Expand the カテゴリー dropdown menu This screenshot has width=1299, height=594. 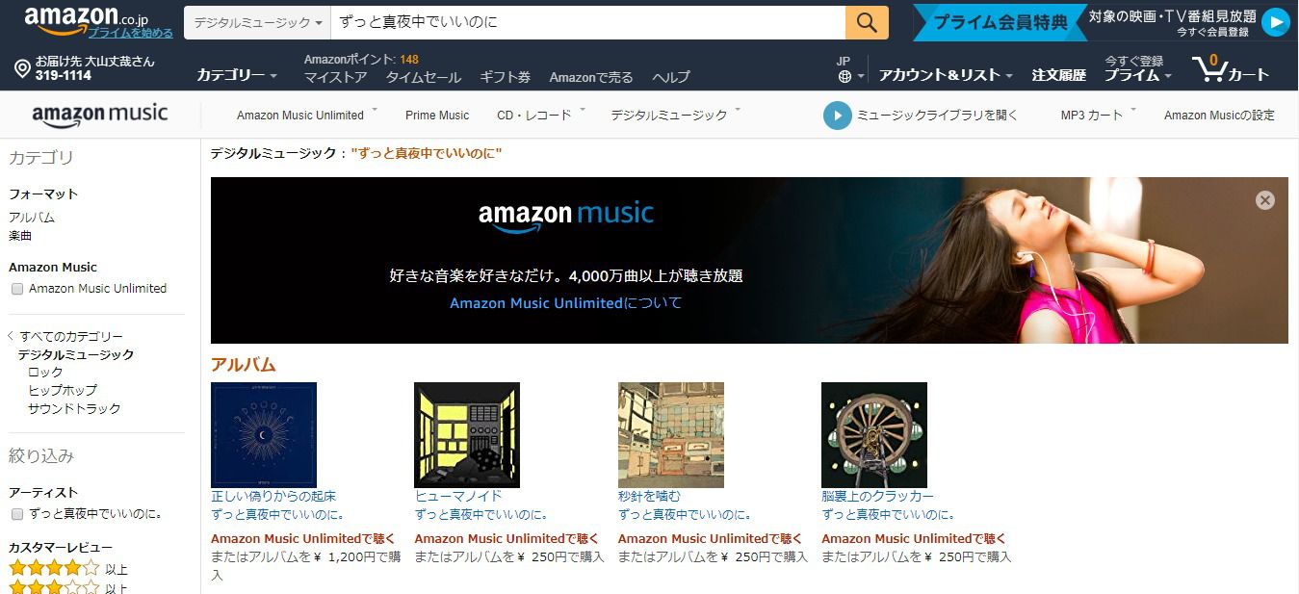click(237, 75)
